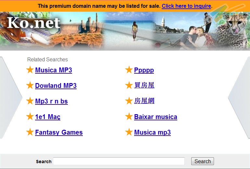Follow the 房屋網 link
This screenshot has height=169, width=250.
tap(144, 101)
